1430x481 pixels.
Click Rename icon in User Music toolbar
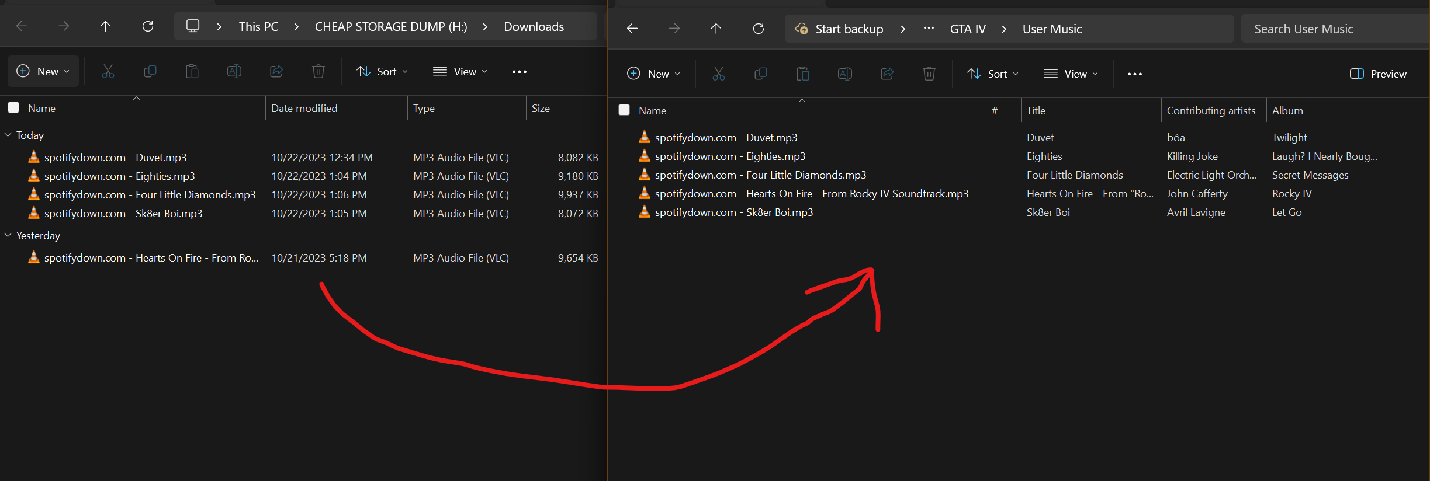coord(845,74)
